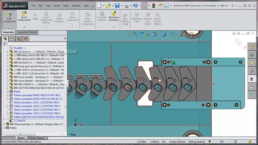The image size is (258, 145).
Task: Click Sketch Driven Pattern
Action: (x=158, y=19)
